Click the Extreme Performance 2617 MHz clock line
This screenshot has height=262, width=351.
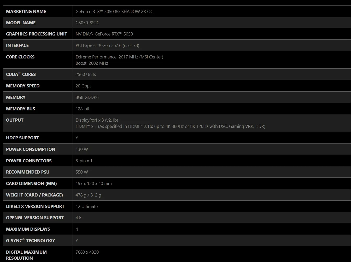click(x=119, y=57)
